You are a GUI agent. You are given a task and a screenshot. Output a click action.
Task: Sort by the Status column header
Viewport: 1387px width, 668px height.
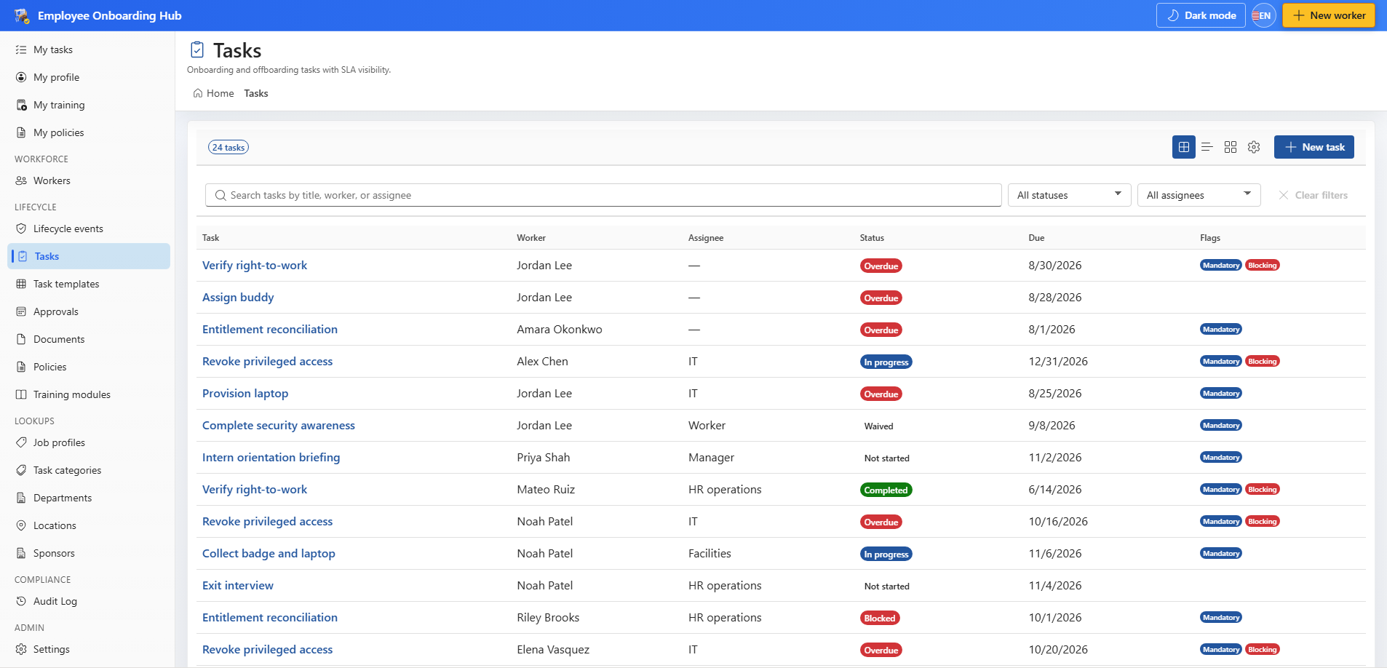pyautogui.click(x=872, y=238)
